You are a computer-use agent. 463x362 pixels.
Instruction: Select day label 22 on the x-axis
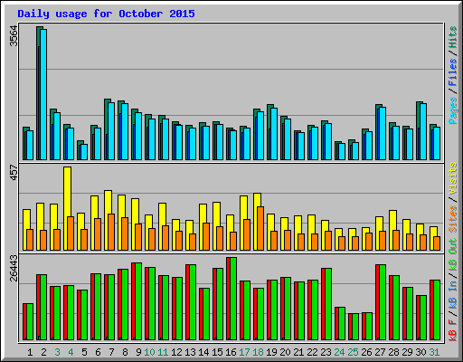(x=312, y=352)
